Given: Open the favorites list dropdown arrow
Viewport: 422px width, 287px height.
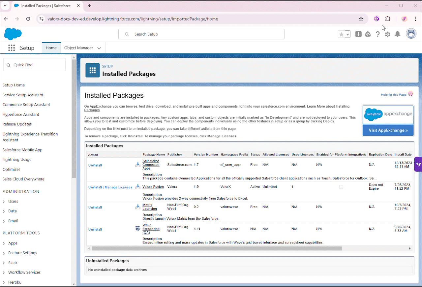Looking at the screenshot, I should click(x=347, y=34).
